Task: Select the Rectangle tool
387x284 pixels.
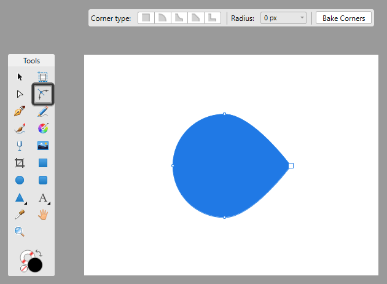Action: [43, 163]
